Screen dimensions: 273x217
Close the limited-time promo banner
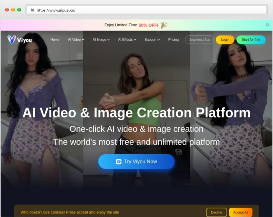coord(267,25)
